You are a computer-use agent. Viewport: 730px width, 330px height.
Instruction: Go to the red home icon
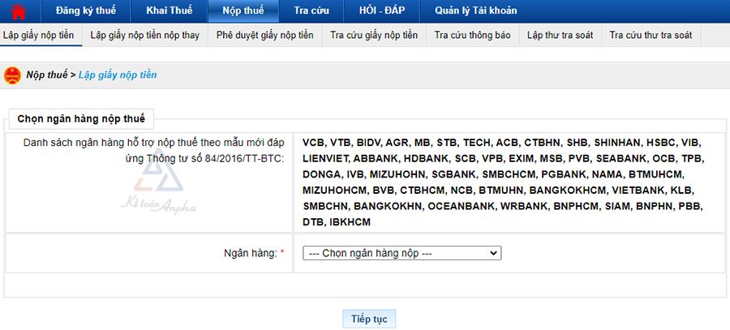tap(18, 11)
